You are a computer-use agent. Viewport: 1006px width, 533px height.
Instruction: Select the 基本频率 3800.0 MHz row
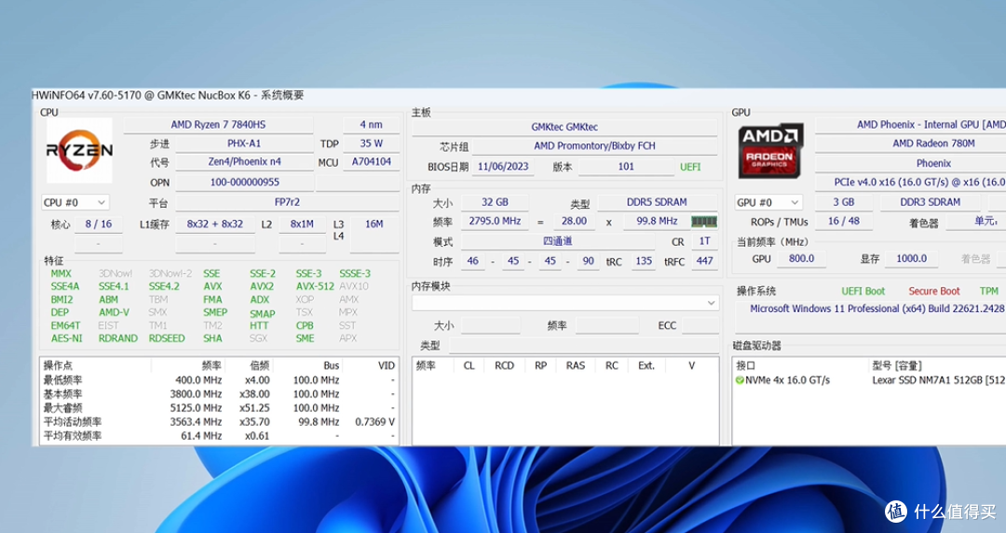220,394
